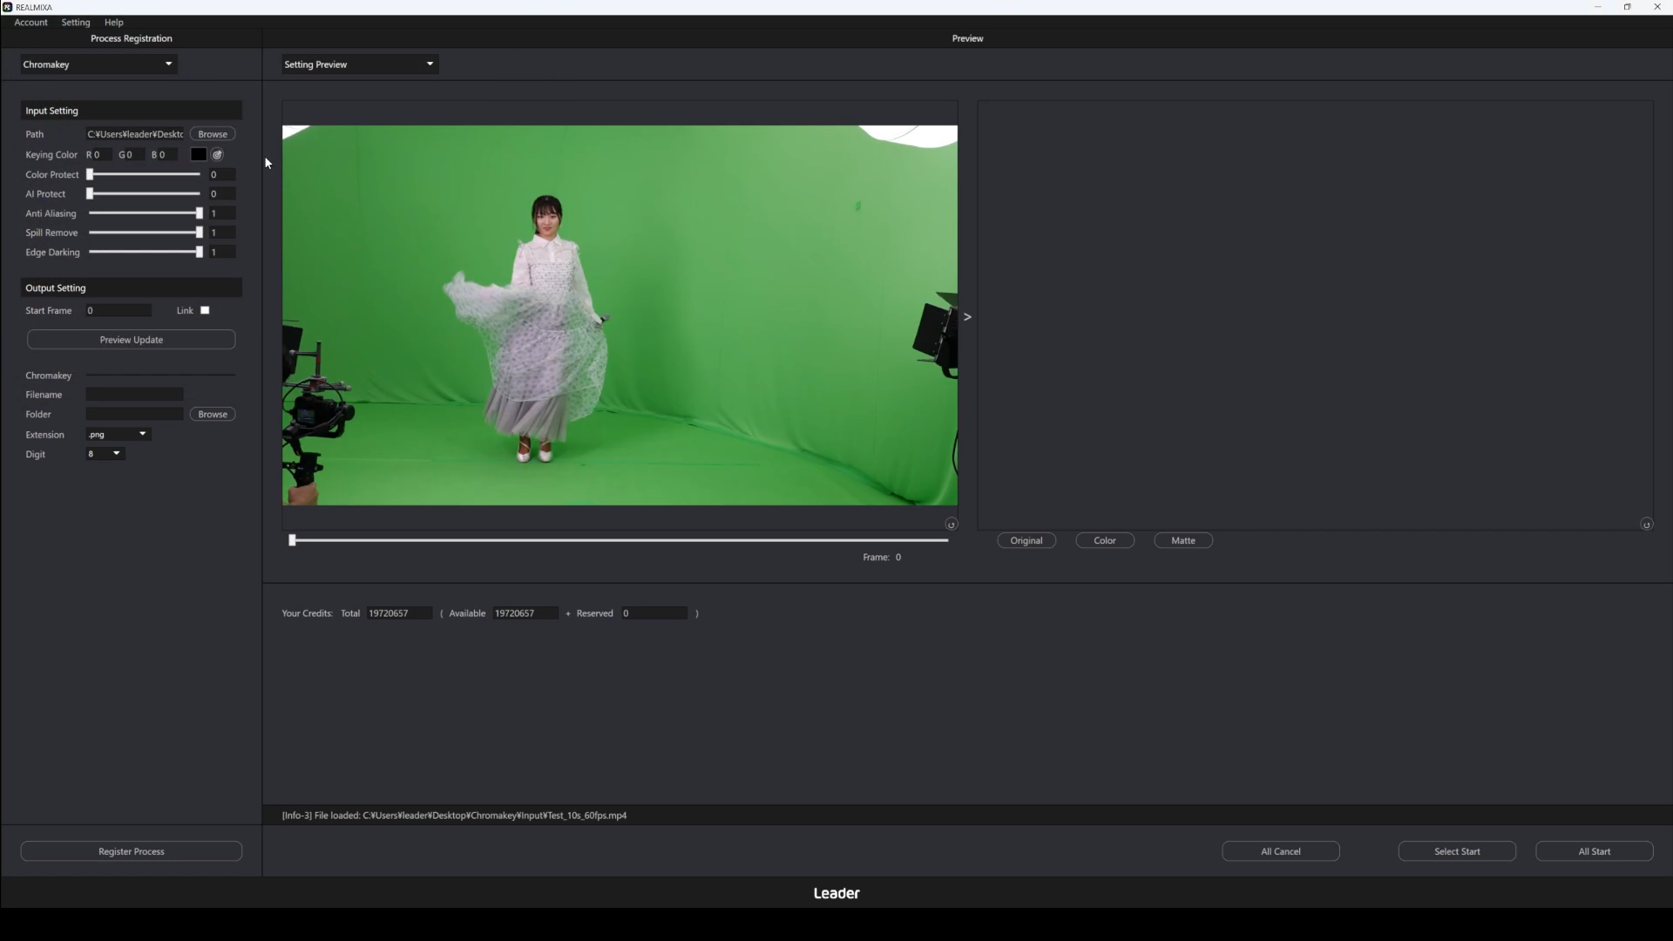Browse for the output folder
This screenshot has width=1673, height=941.
(213, 414)
